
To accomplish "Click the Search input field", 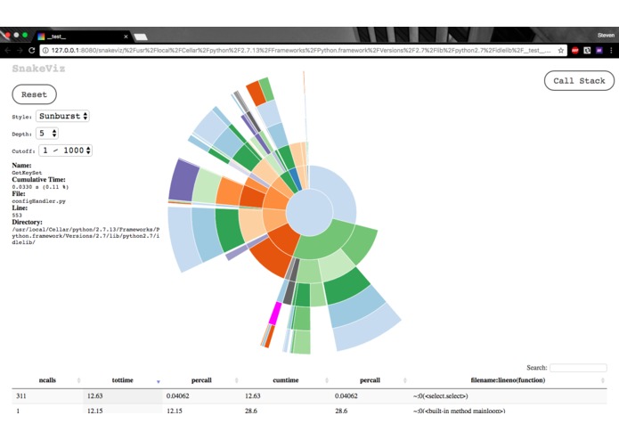I will [x=578, y=367].
